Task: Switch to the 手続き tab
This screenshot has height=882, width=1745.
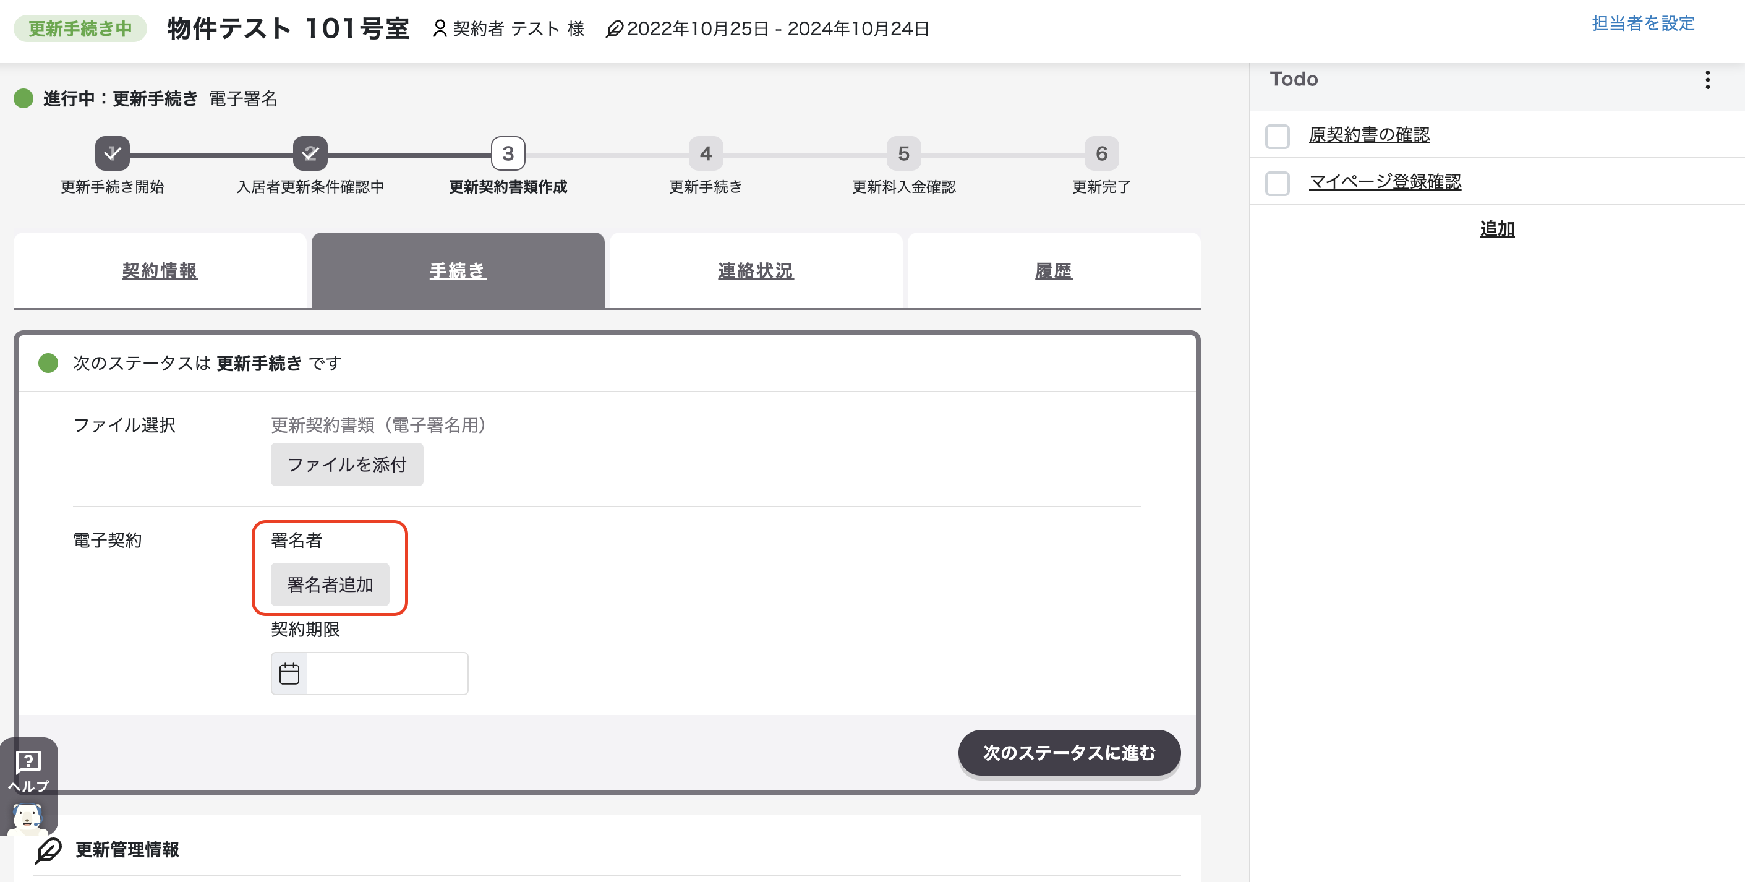Action: 458,271
